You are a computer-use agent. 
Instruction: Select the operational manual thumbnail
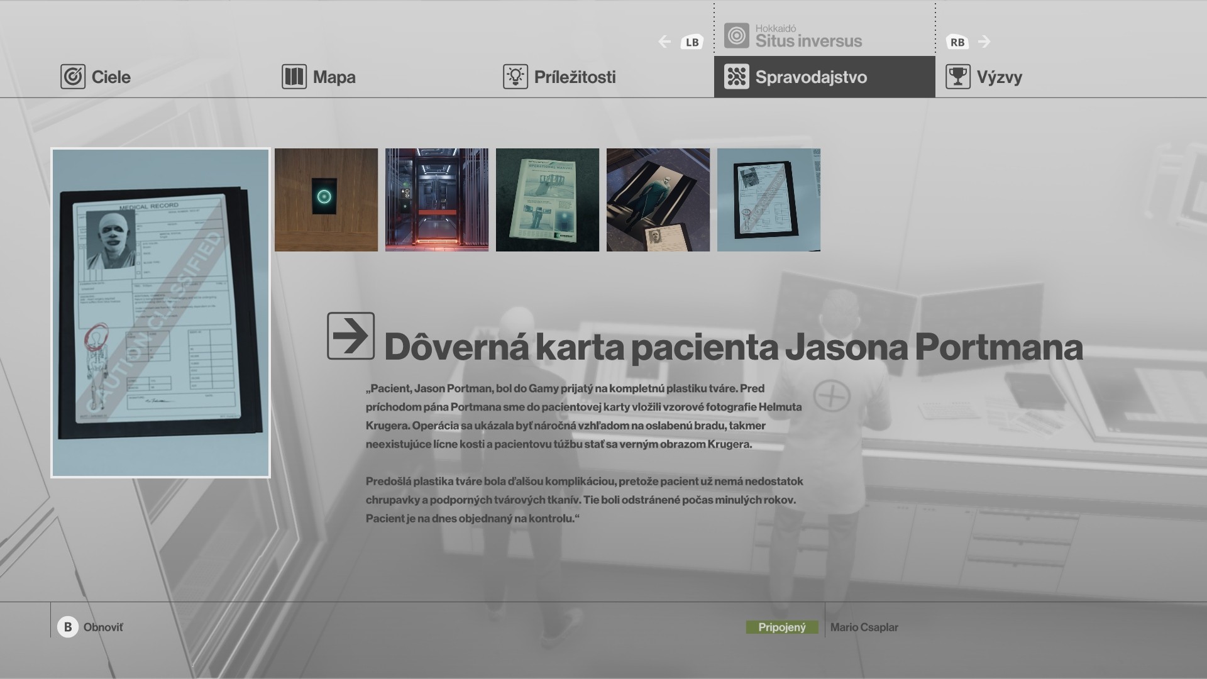point(548,200)
